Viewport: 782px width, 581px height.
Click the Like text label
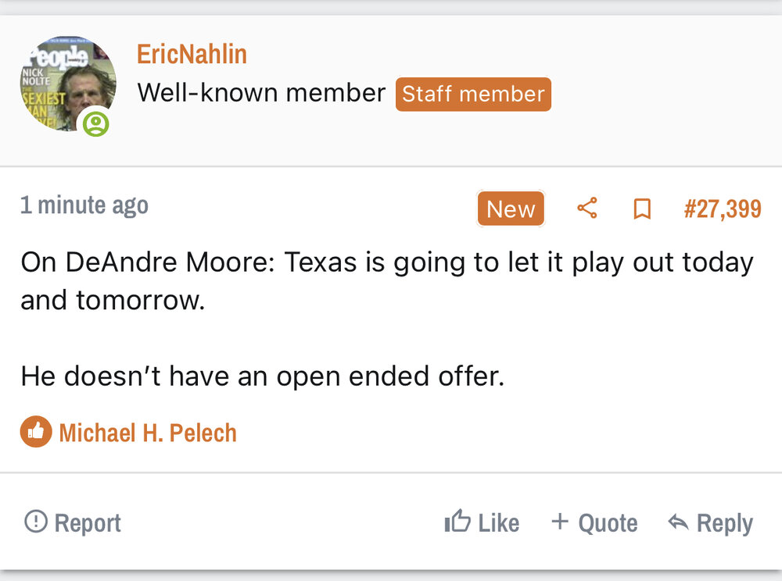tap(499, 523)
